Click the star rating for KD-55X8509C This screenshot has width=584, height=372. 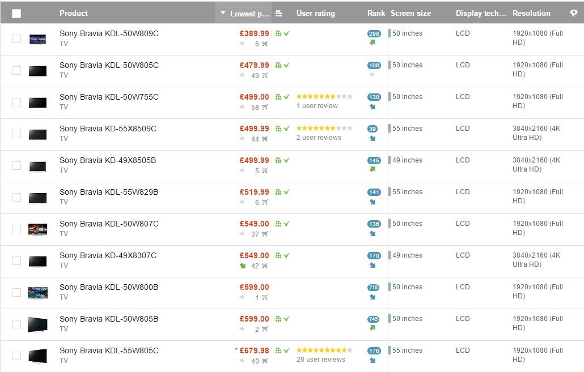(324, 129)
